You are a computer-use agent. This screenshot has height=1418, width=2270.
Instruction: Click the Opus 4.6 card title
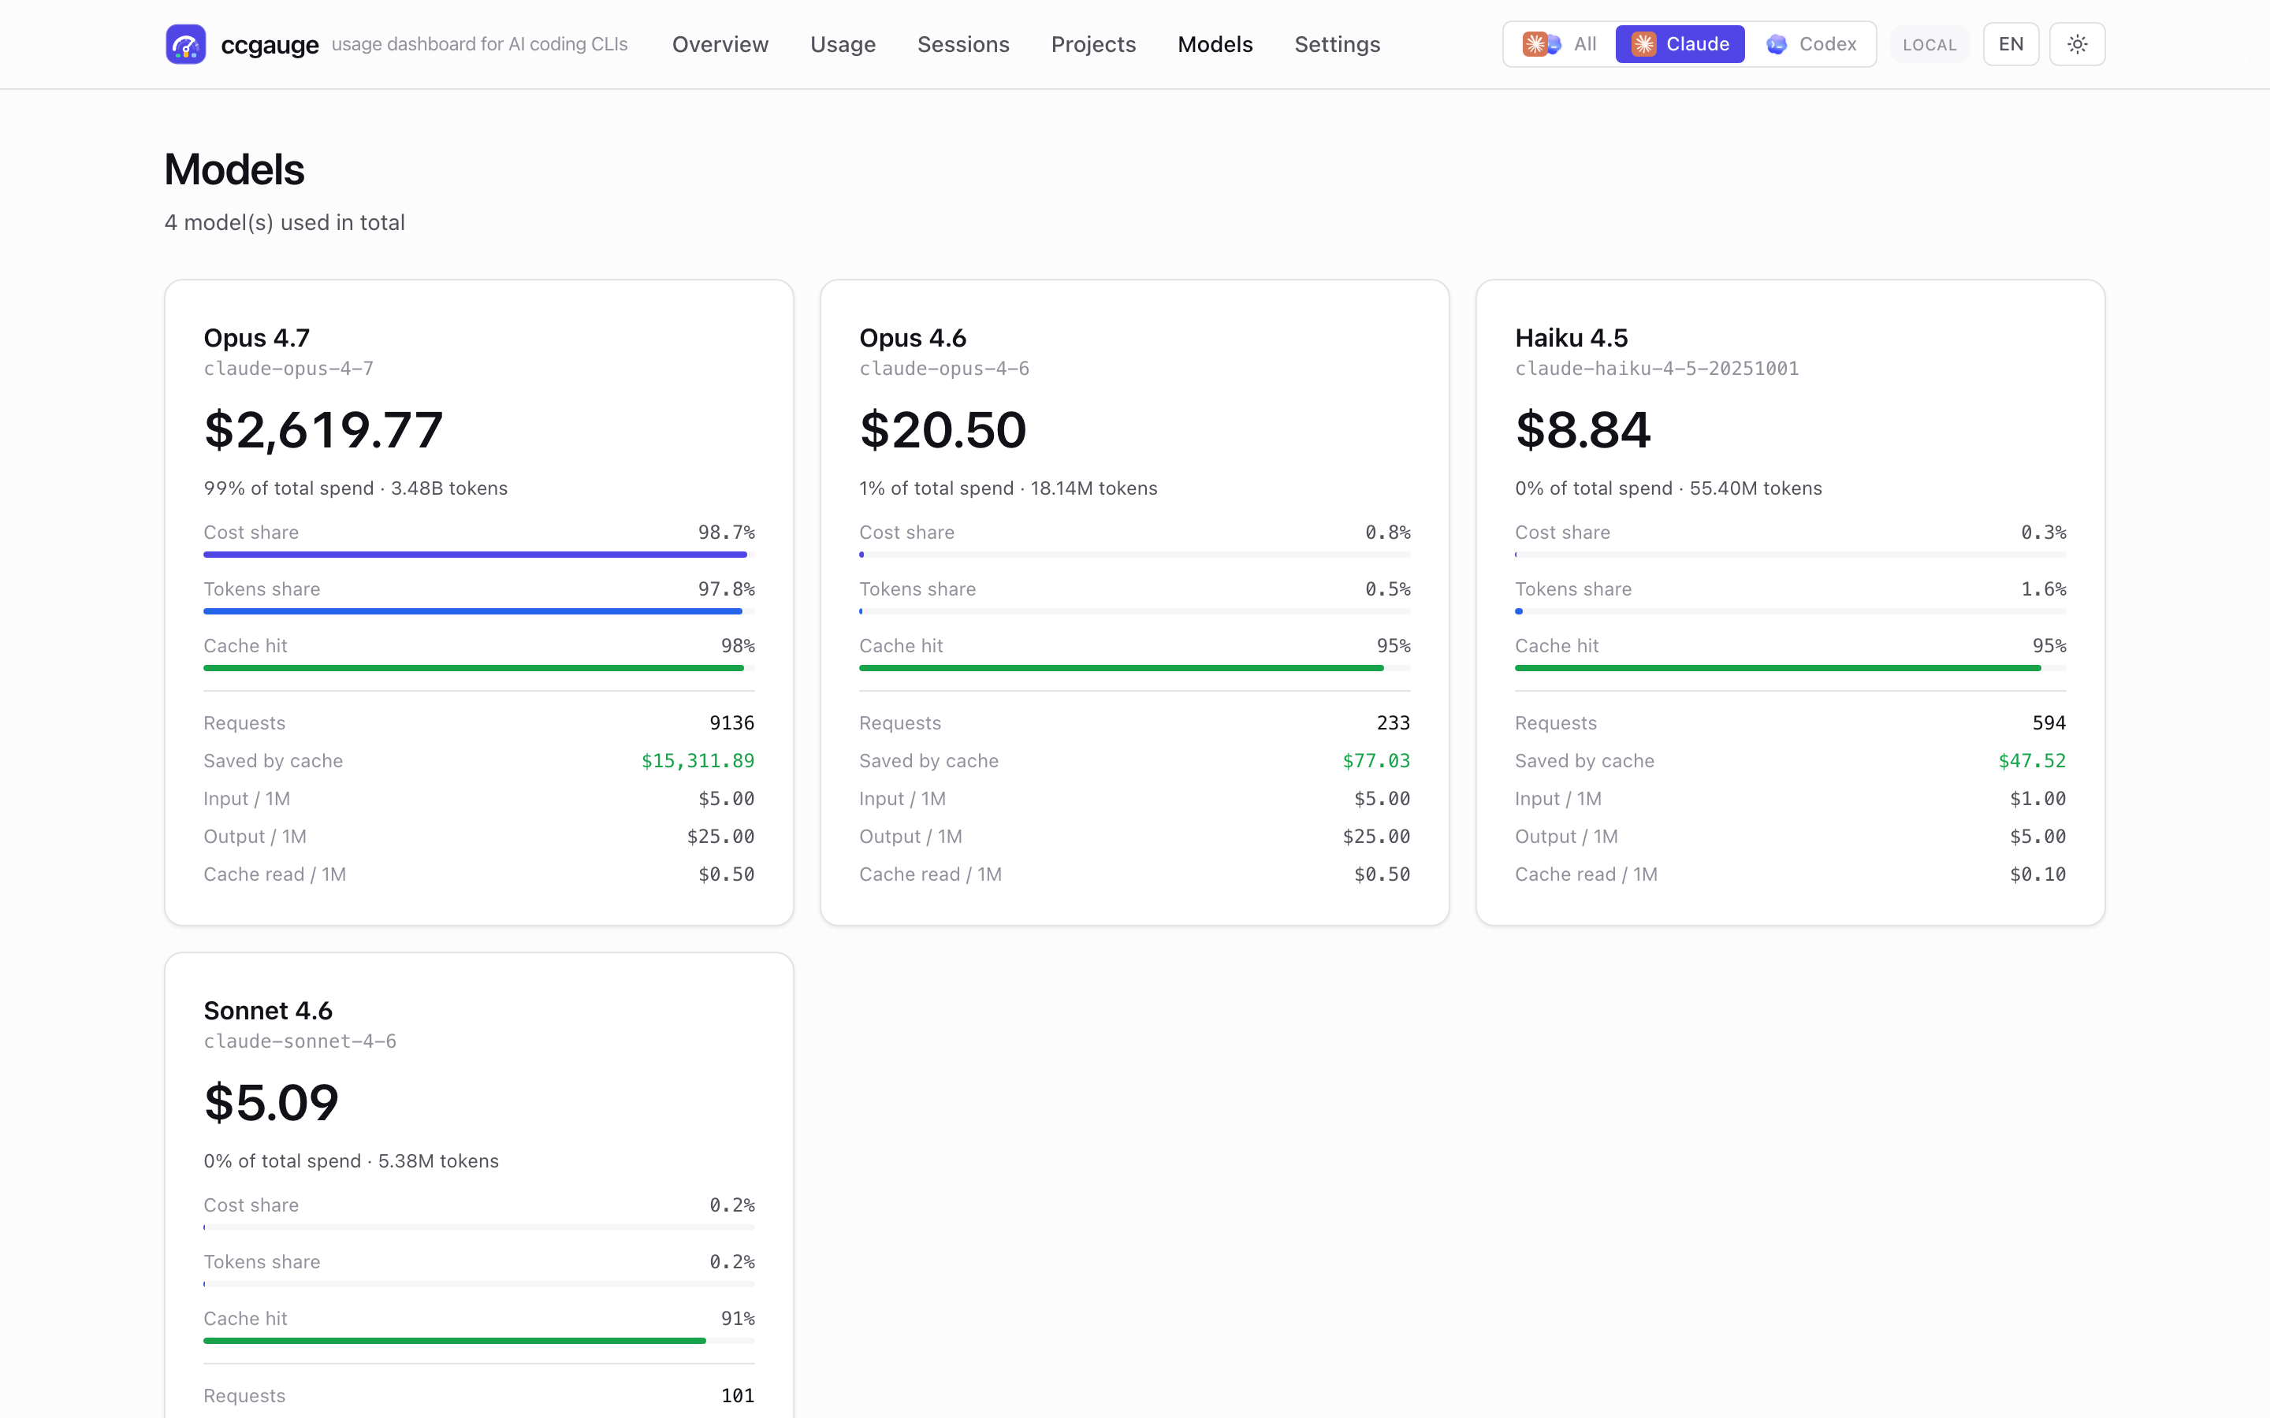pos(912,338)
